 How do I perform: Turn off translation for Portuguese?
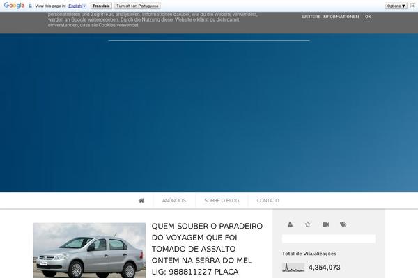(137, 6)
